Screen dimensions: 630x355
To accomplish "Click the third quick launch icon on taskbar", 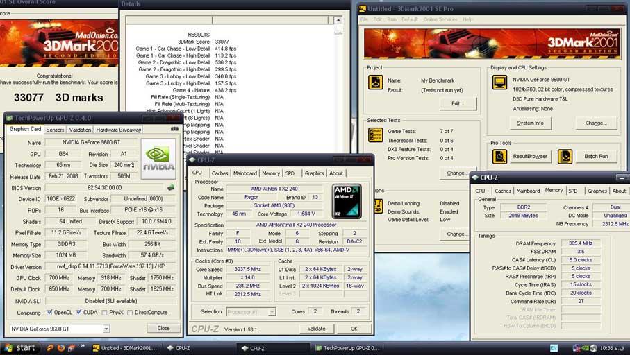I will pyautogui.click(x=72, y=348).
